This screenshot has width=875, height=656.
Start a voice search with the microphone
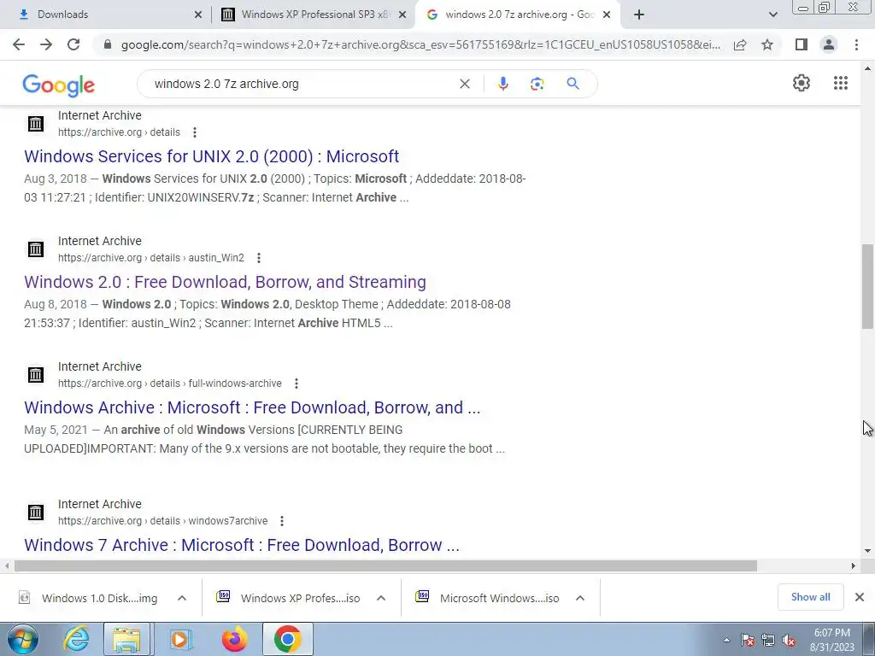pyautogui.click(x=502, y=84)
